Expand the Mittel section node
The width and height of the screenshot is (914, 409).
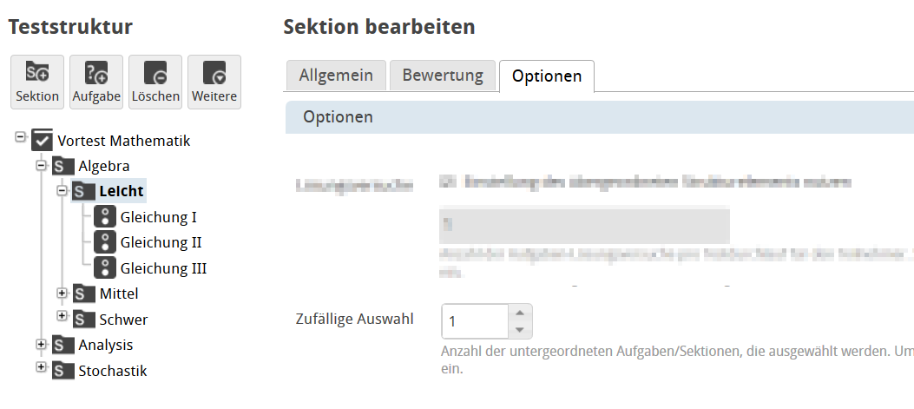(62, 293)
